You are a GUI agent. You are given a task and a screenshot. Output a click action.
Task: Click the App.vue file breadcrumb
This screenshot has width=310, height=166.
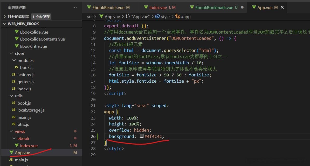pos(112,17)
